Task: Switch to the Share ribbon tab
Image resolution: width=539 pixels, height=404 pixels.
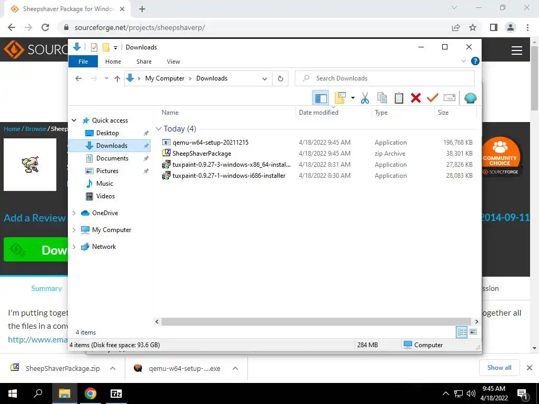Action: click(144, 62)
